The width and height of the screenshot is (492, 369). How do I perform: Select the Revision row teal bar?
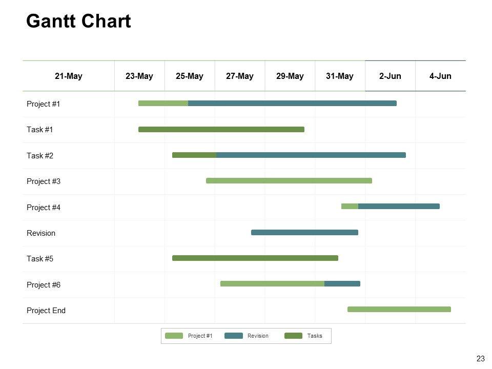click(x=304, y=232)
